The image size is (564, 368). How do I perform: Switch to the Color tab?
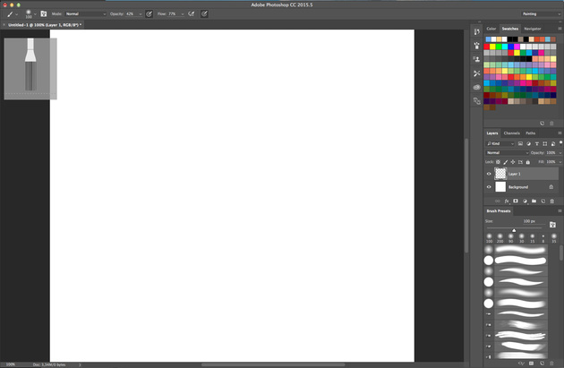tap(491, 29)
